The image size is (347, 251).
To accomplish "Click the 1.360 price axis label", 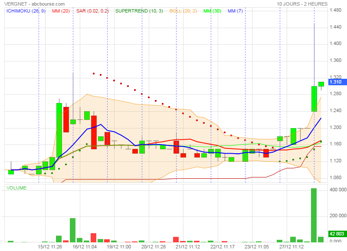I will (335, 60).
